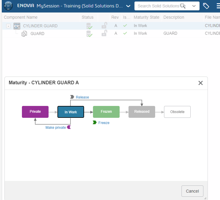The height and width of the screenshot is (200, 220).
Task: Click the tag icon in header
Action: pos(206,6)
